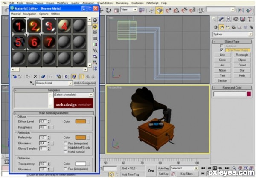Click the Diffuse color swatch

(x=81, y=121)
